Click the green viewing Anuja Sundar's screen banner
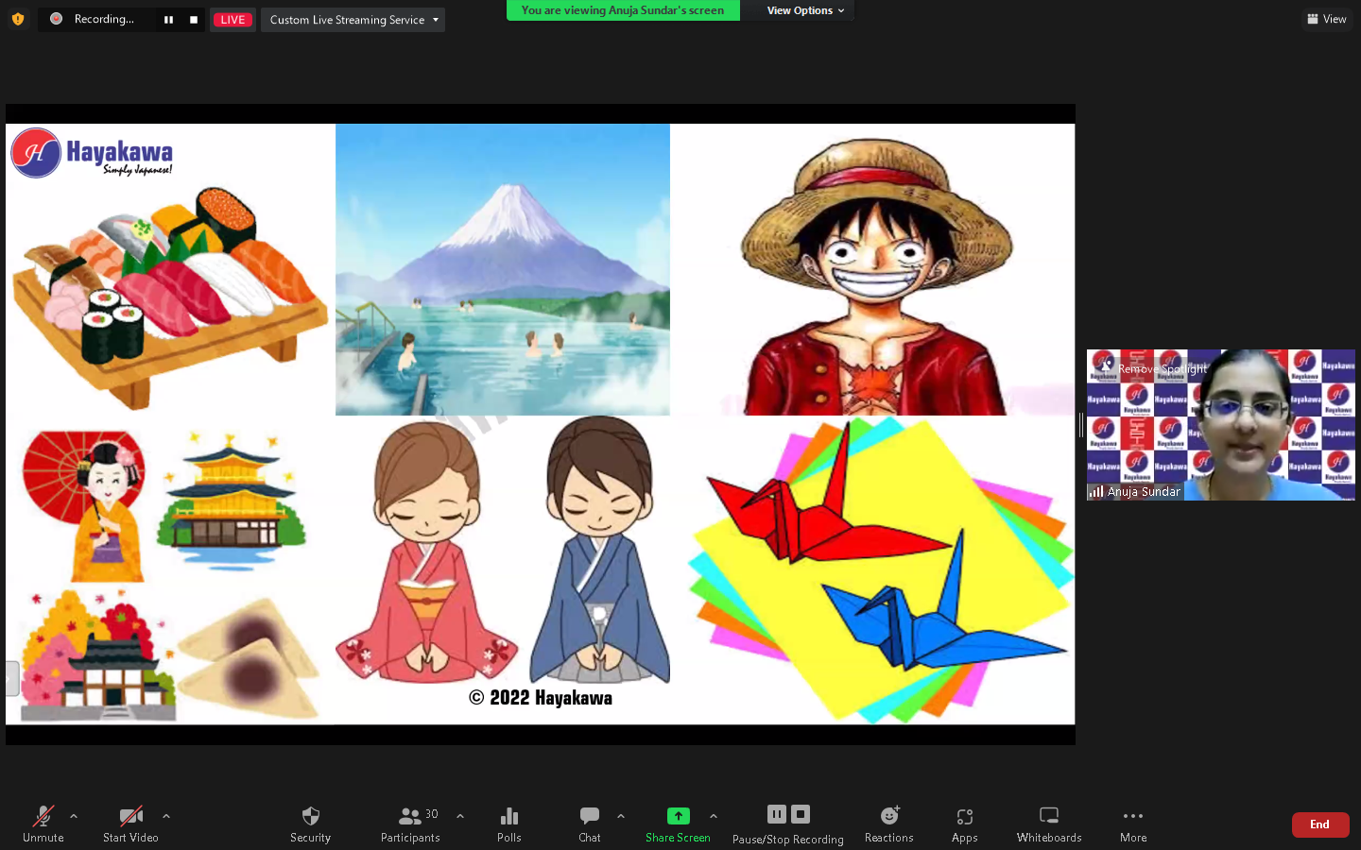The width and height of the screenshot is (1361, 850). (623, 10)
